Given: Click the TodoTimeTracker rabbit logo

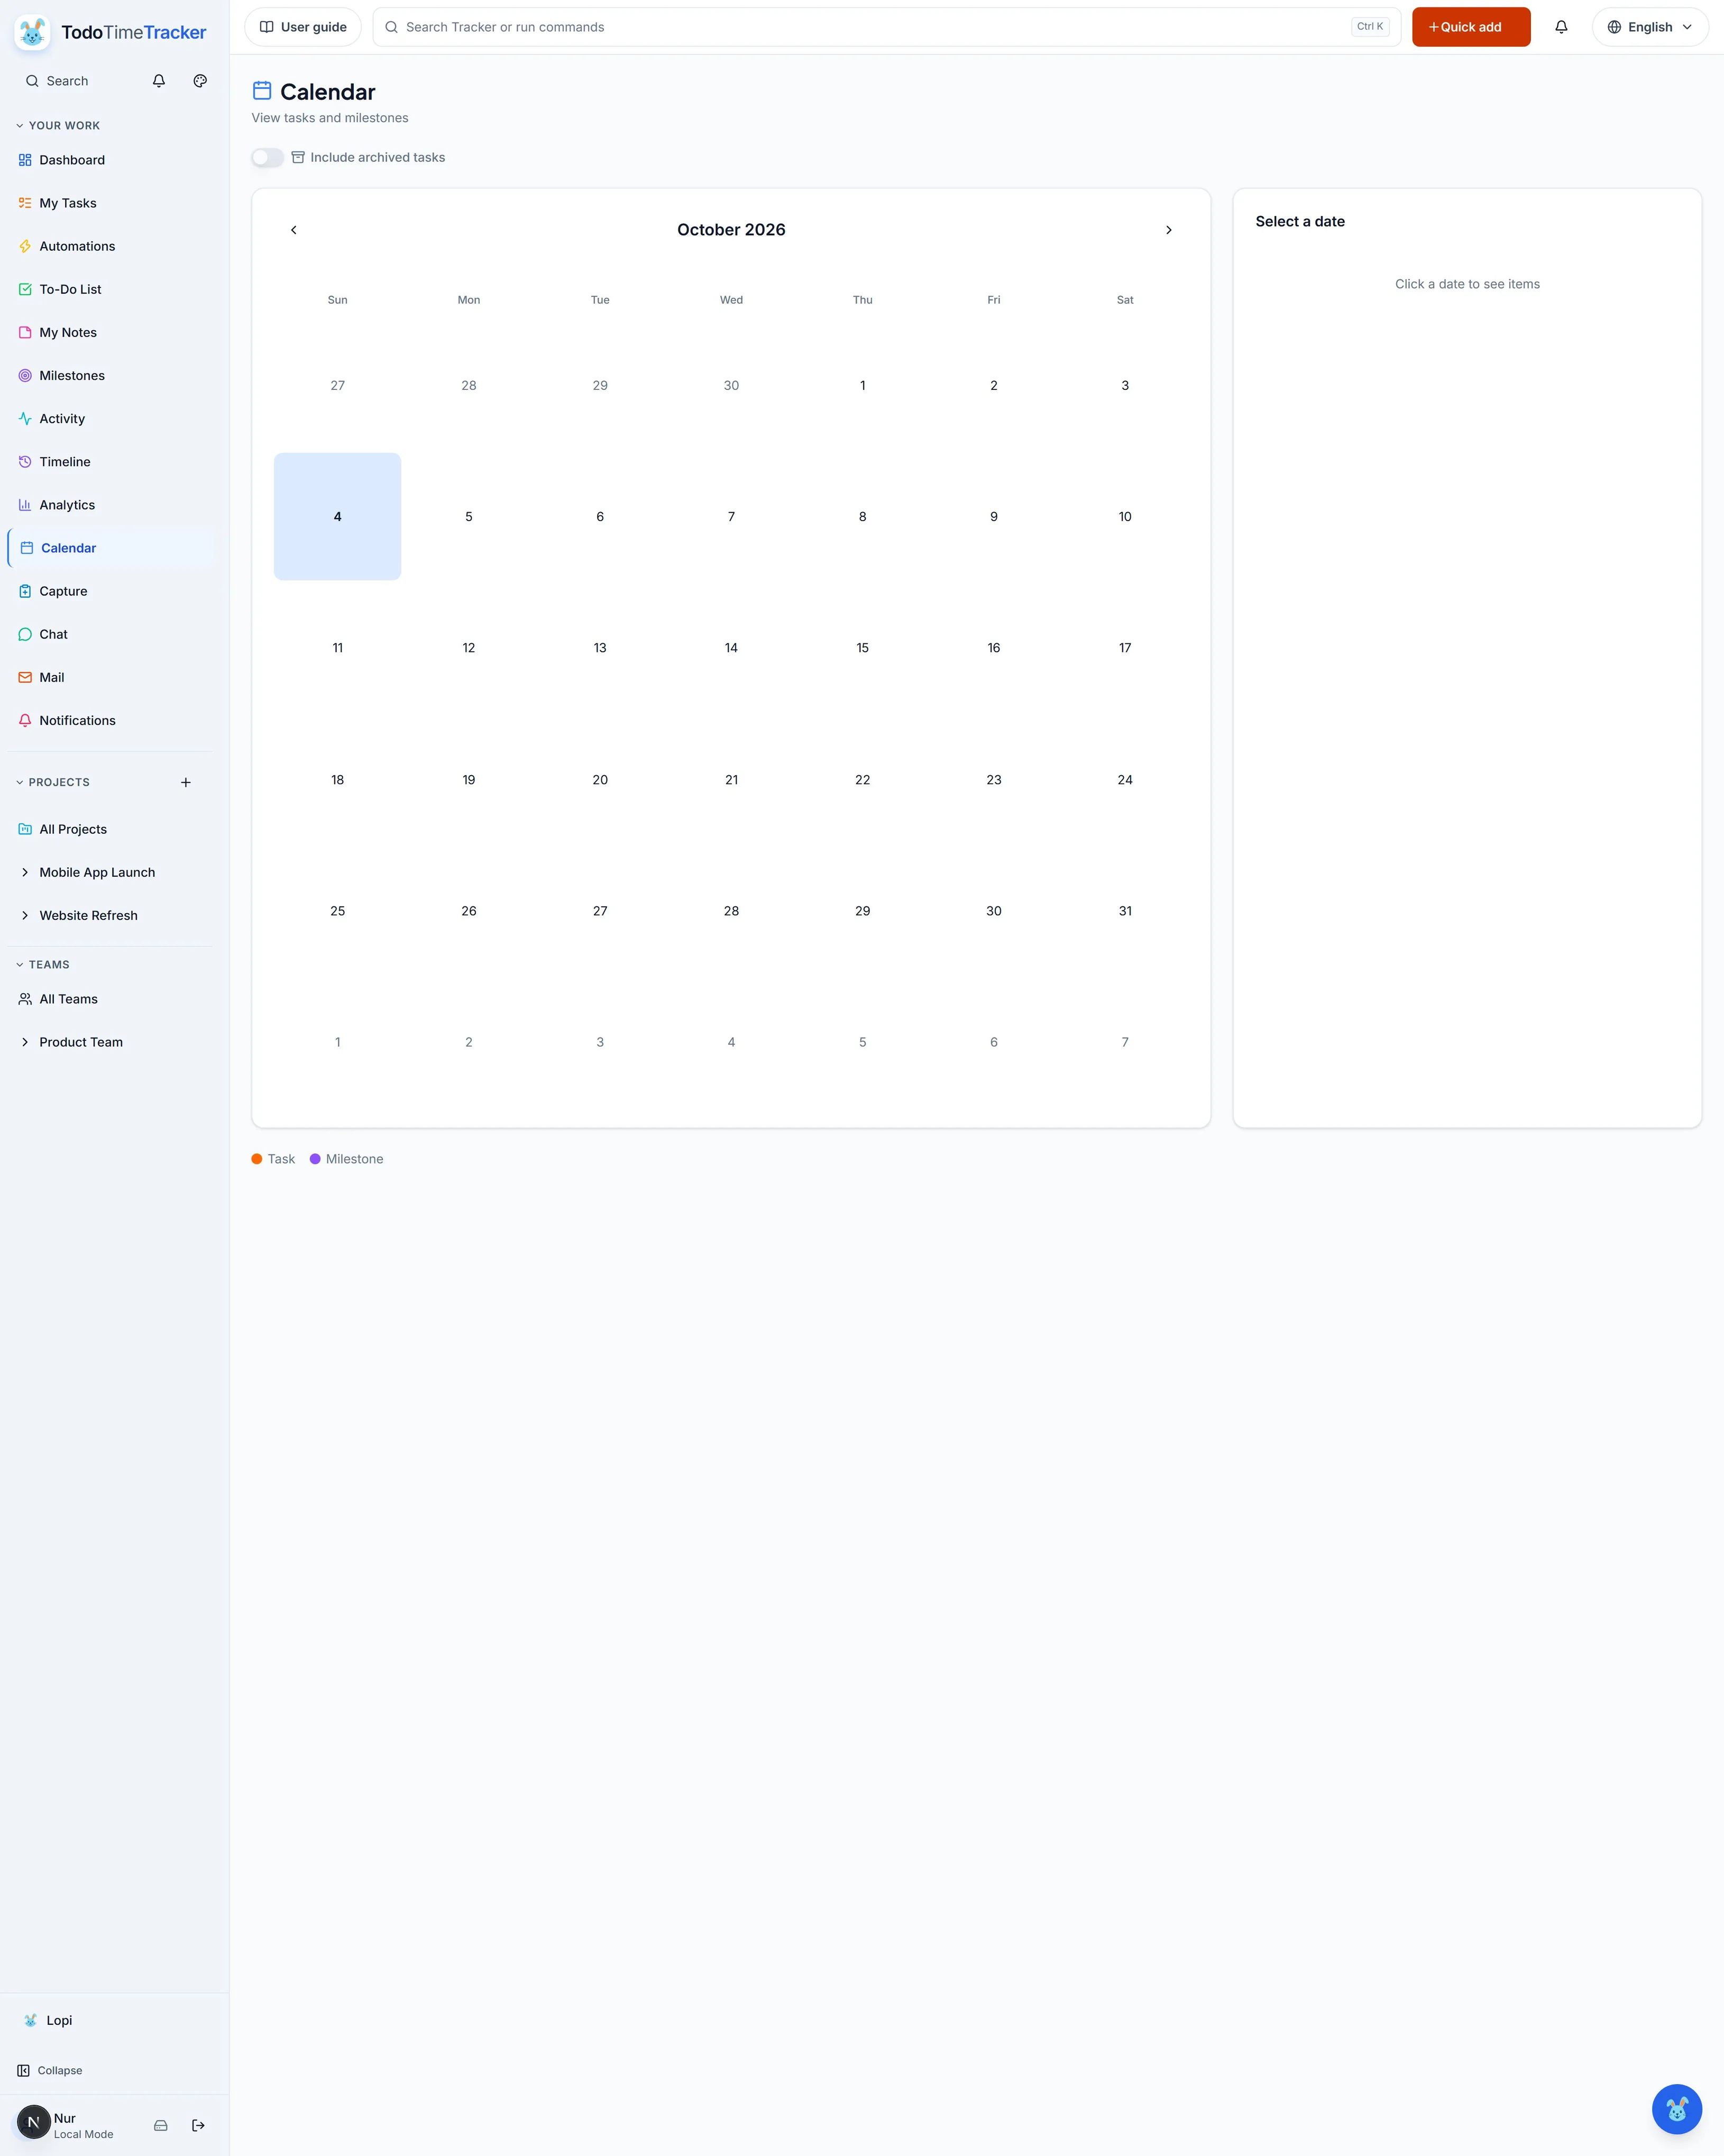Looking at the screenshot, I should click(32, 32).
